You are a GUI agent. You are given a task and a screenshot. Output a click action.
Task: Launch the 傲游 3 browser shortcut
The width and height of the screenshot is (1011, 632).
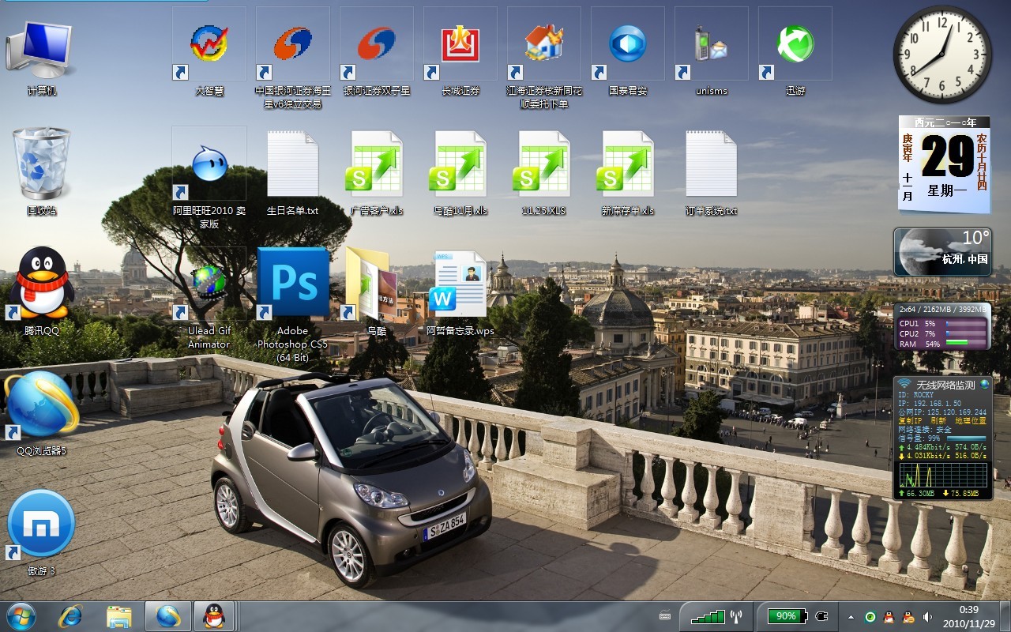coord(41,525)
